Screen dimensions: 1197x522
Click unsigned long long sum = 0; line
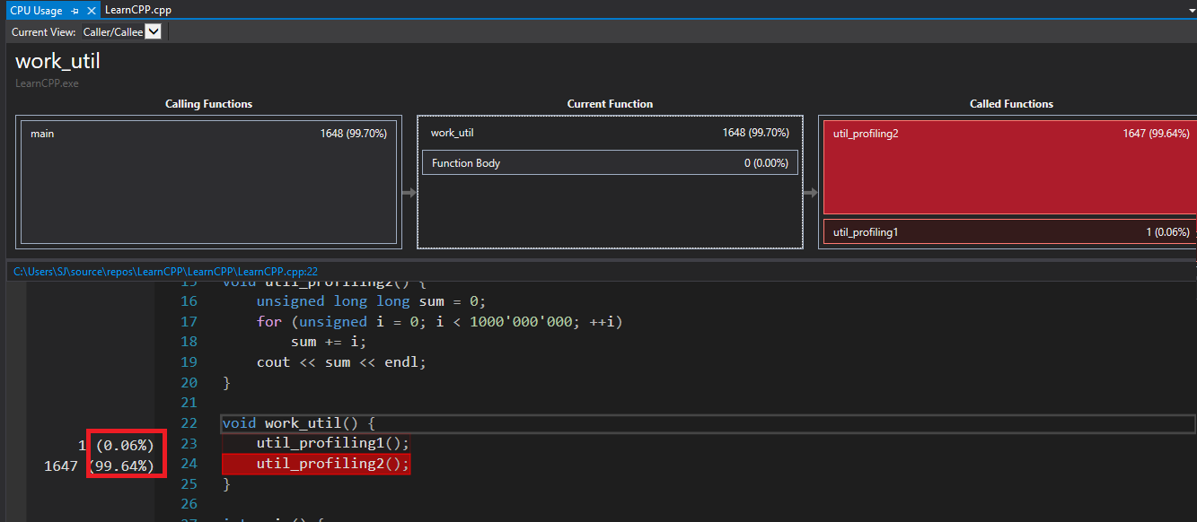[373, 301]
